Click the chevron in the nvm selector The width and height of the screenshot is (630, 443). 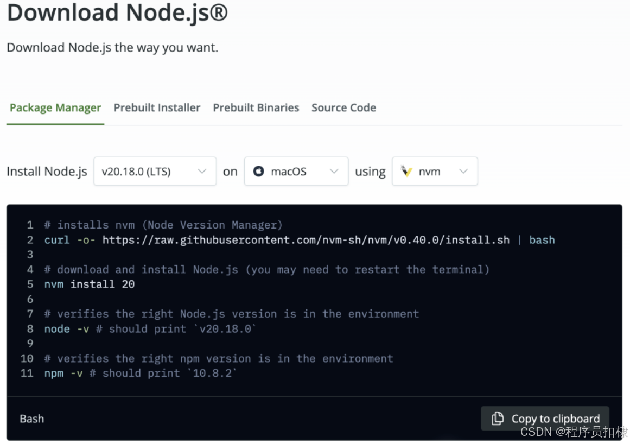[x=463, y=171]
